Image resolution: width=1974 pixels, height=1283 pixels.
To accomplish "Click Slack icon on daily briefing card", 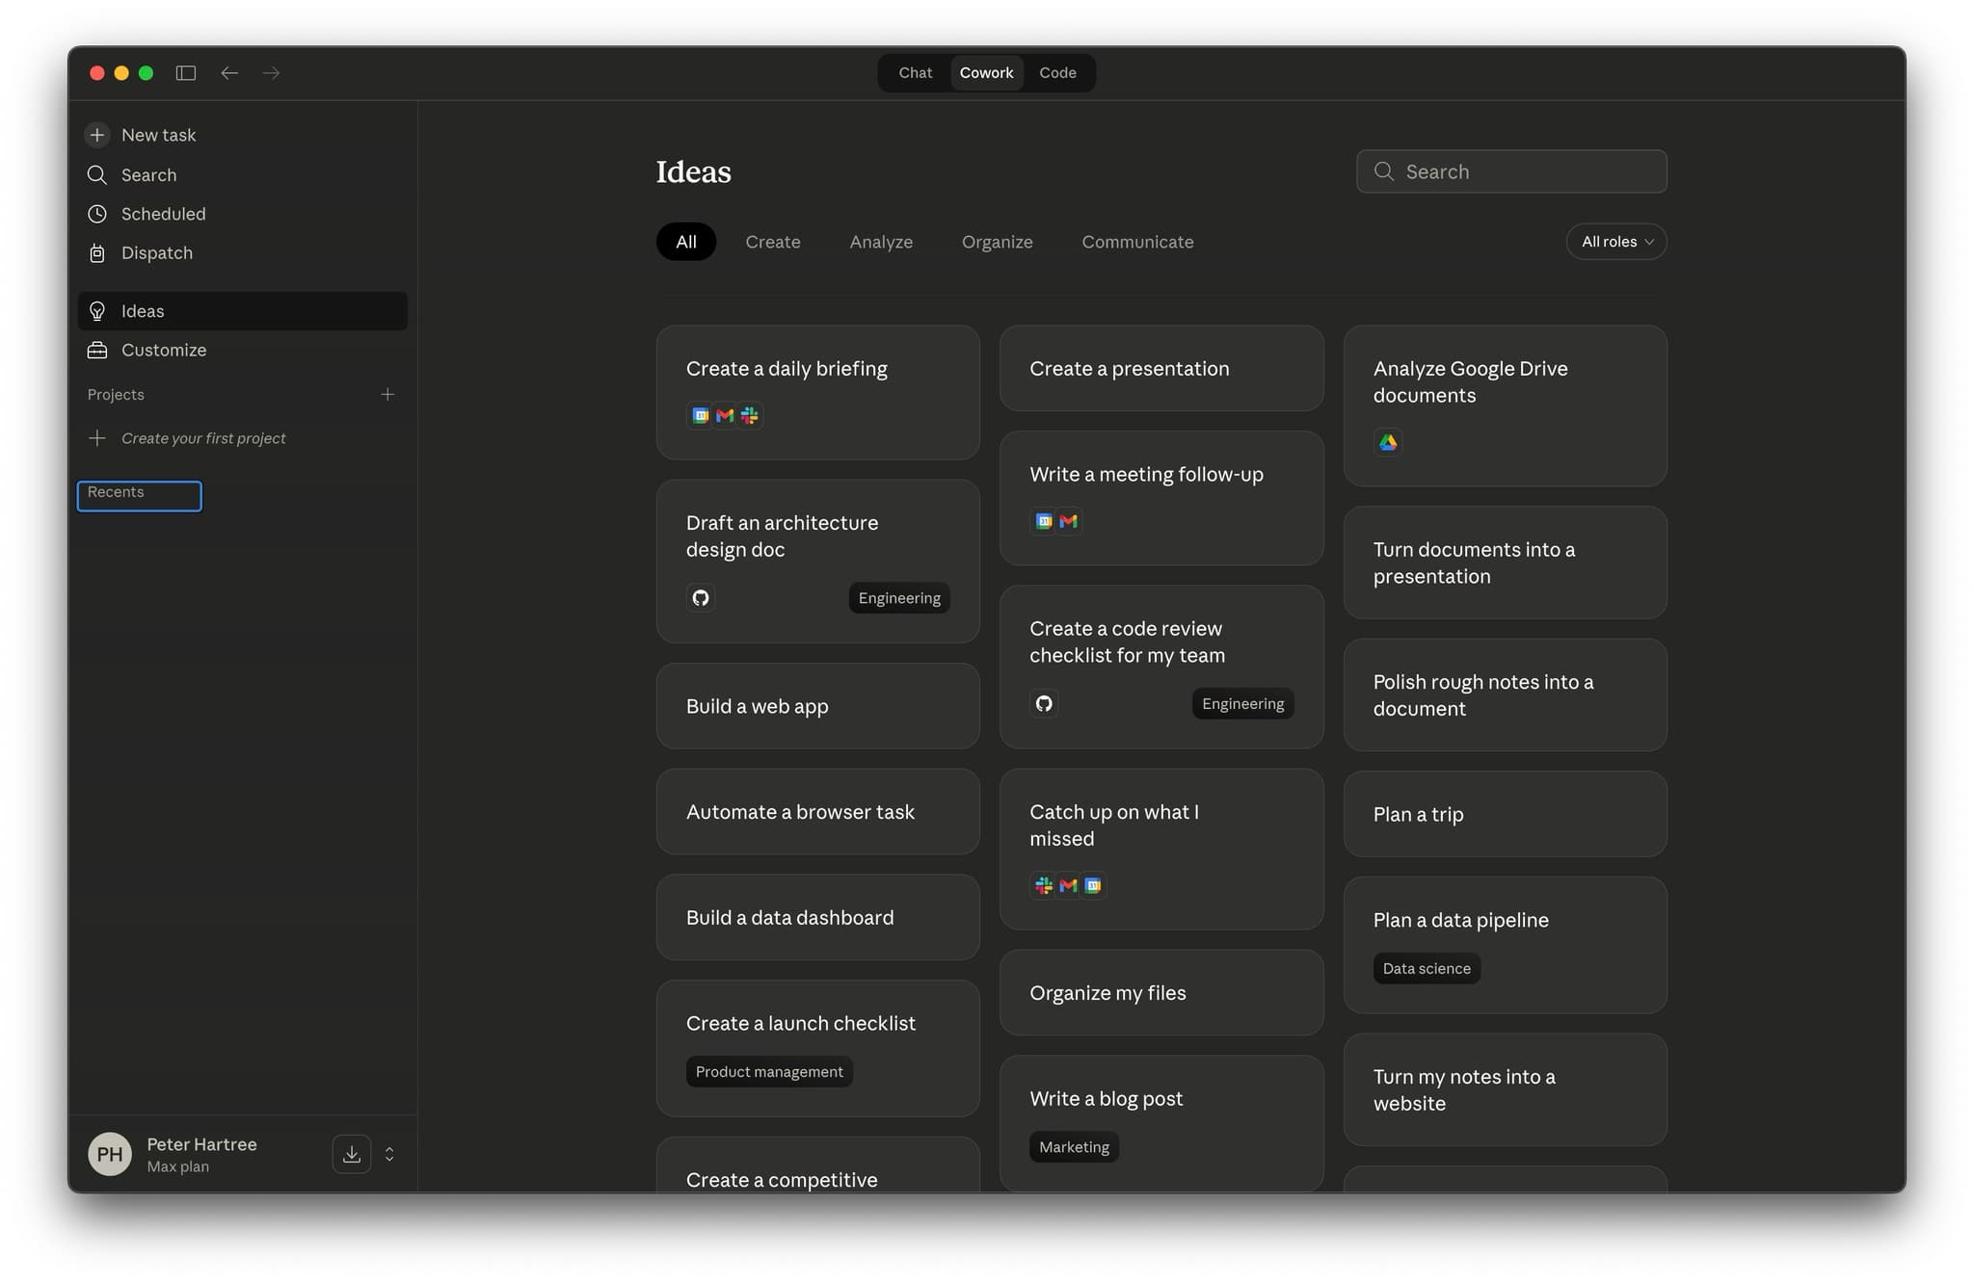I will point(749,415).
